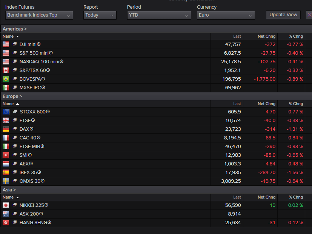The image size is (312, 234).
Task: Click the -1,775.00 net change for BOVESPA
Action: 264,79
